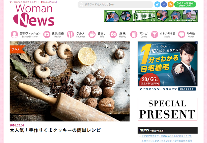Open the Adult cocktail glass icon
The image size is (207, 143).
155,35
